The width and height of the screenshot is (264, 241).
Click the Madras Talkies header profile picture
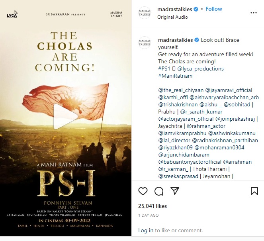click(x=145, y=13)
